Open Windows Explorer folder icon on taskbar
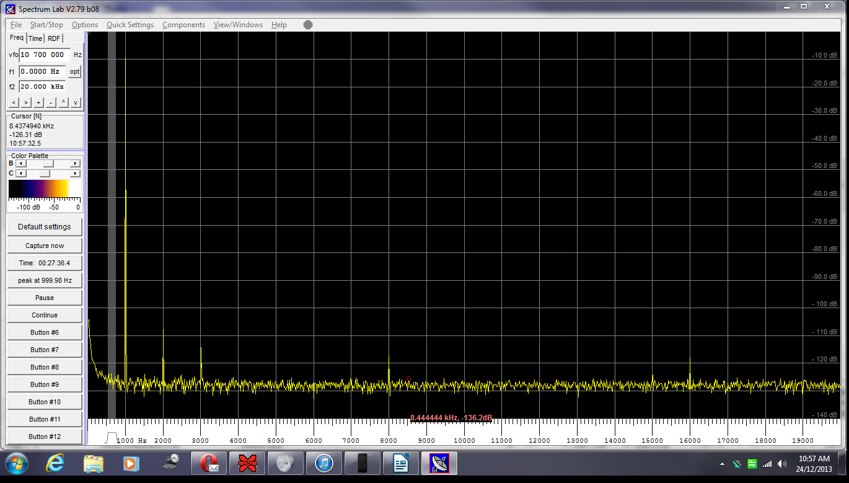Viewport: 849px width, 483px height. 94,463
